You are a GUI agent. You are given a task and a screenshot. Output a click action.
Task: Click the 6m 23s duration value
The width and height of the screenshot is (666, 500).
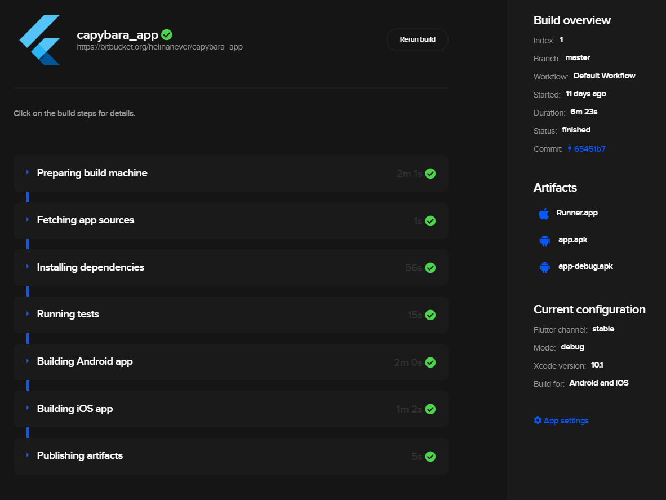584,112
